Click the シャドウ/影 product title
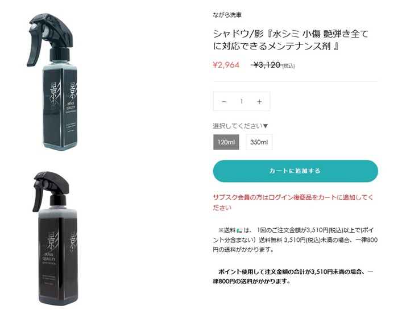Image resolution: width=398 pixels, height=318 pixels. [291, 40]
